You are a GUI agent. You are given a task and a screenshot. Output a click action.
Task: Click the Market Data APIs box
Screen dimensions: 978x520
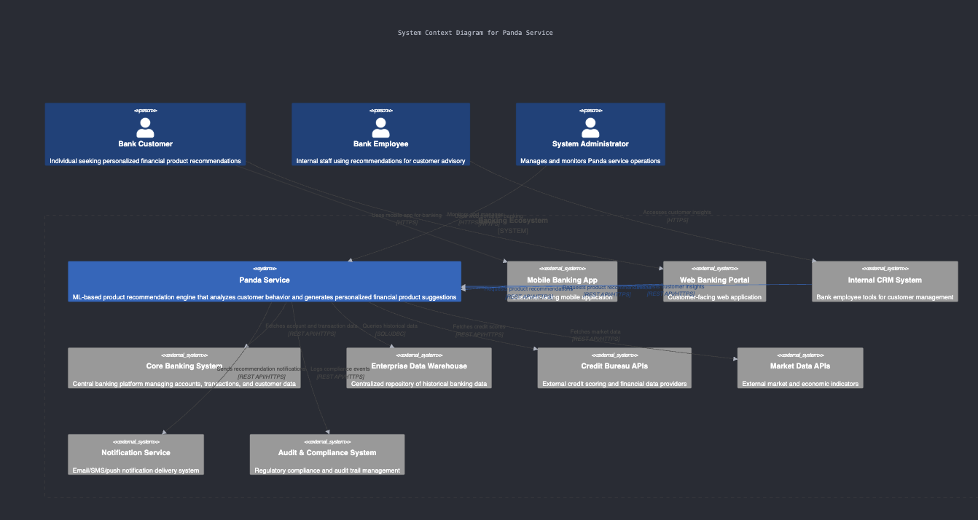800,368
